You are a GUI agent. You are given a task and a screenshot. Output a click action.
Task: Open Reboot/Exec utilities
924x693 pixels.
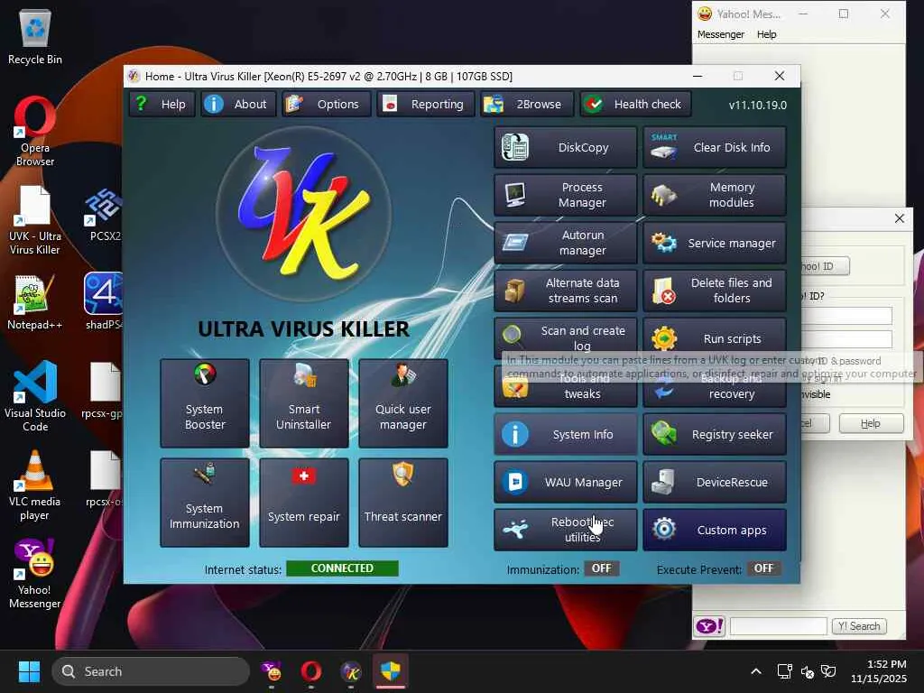(x=565, y=530)
